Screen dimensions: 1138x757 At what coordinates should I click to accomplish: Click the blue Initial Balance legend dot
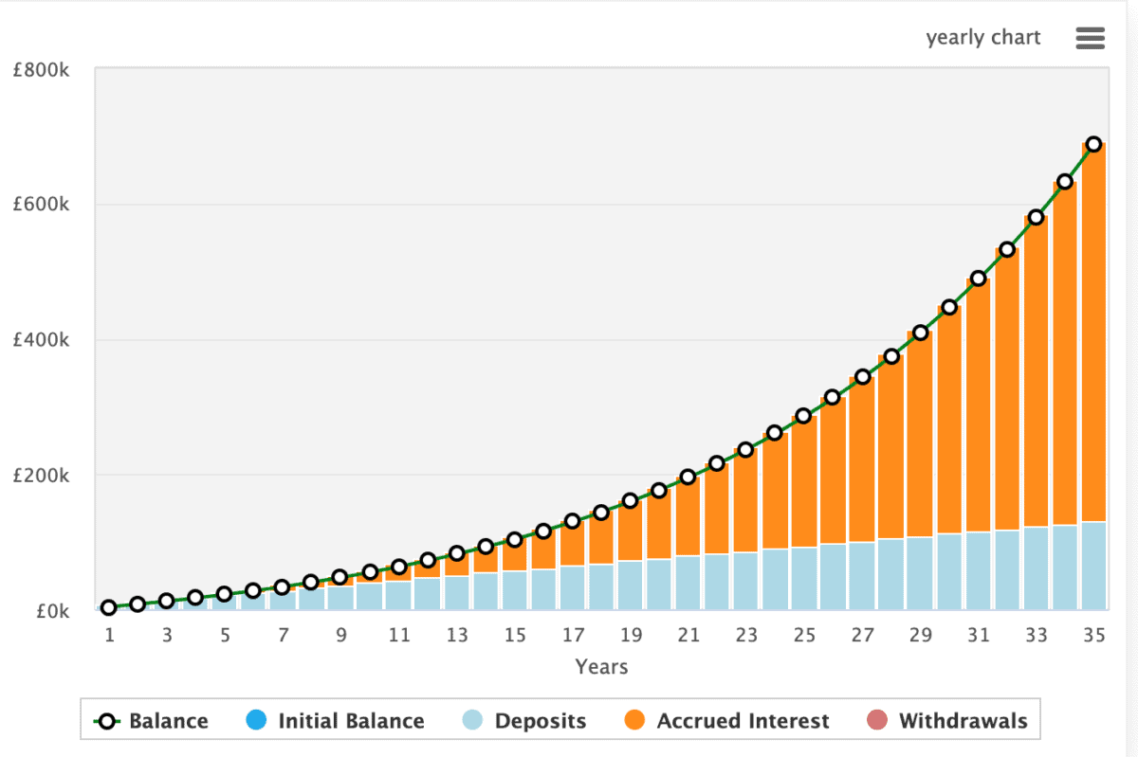(x=256, y=721)
